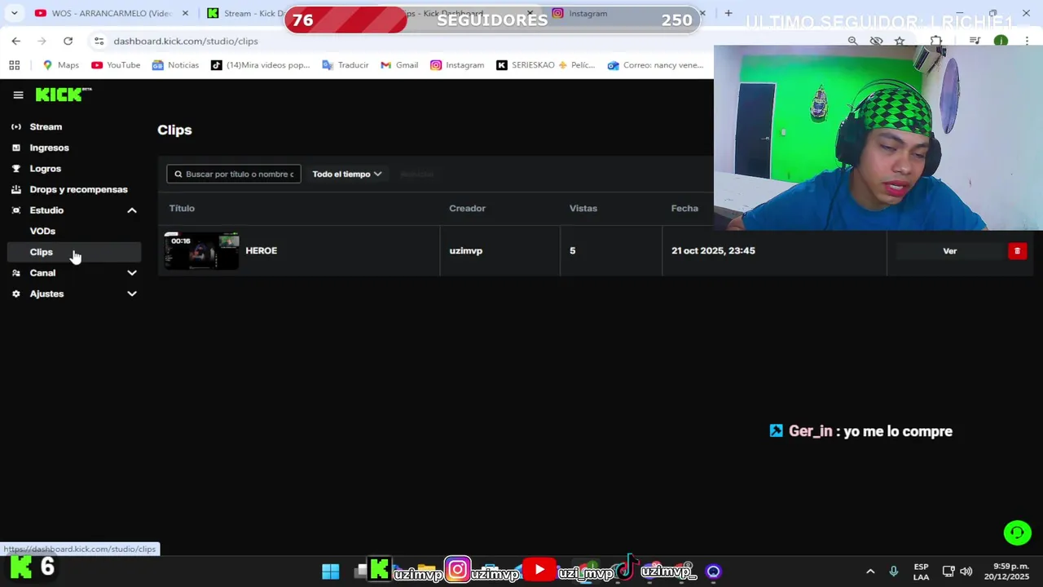Open the tab search dropdown arrow

coord(14,13)
